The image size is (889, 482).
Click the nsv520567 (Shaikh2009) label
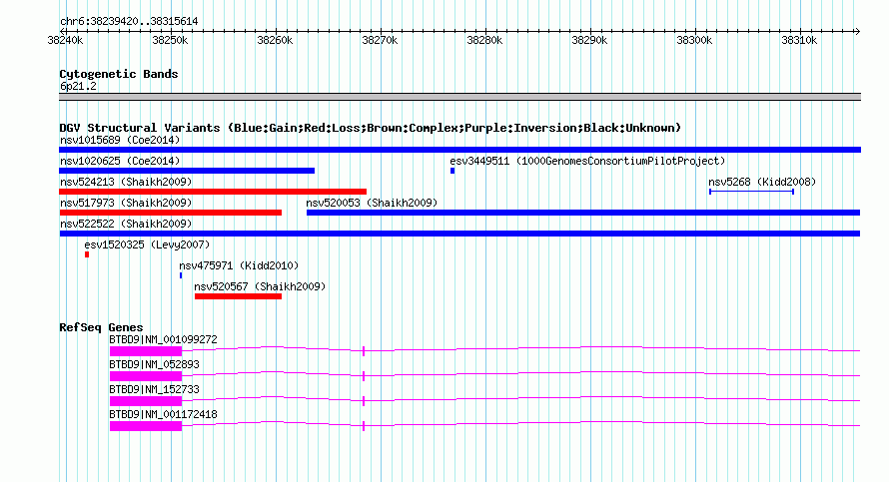(260, 286)
